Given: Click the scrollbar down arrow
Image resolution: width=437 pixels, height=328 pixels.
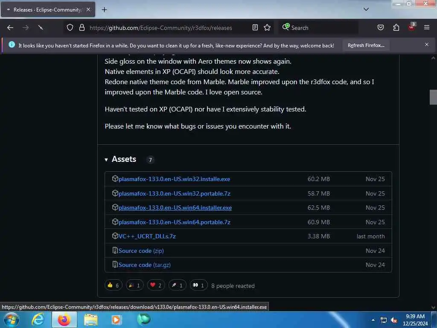Looking at the screenshot, I should [433, 307].
